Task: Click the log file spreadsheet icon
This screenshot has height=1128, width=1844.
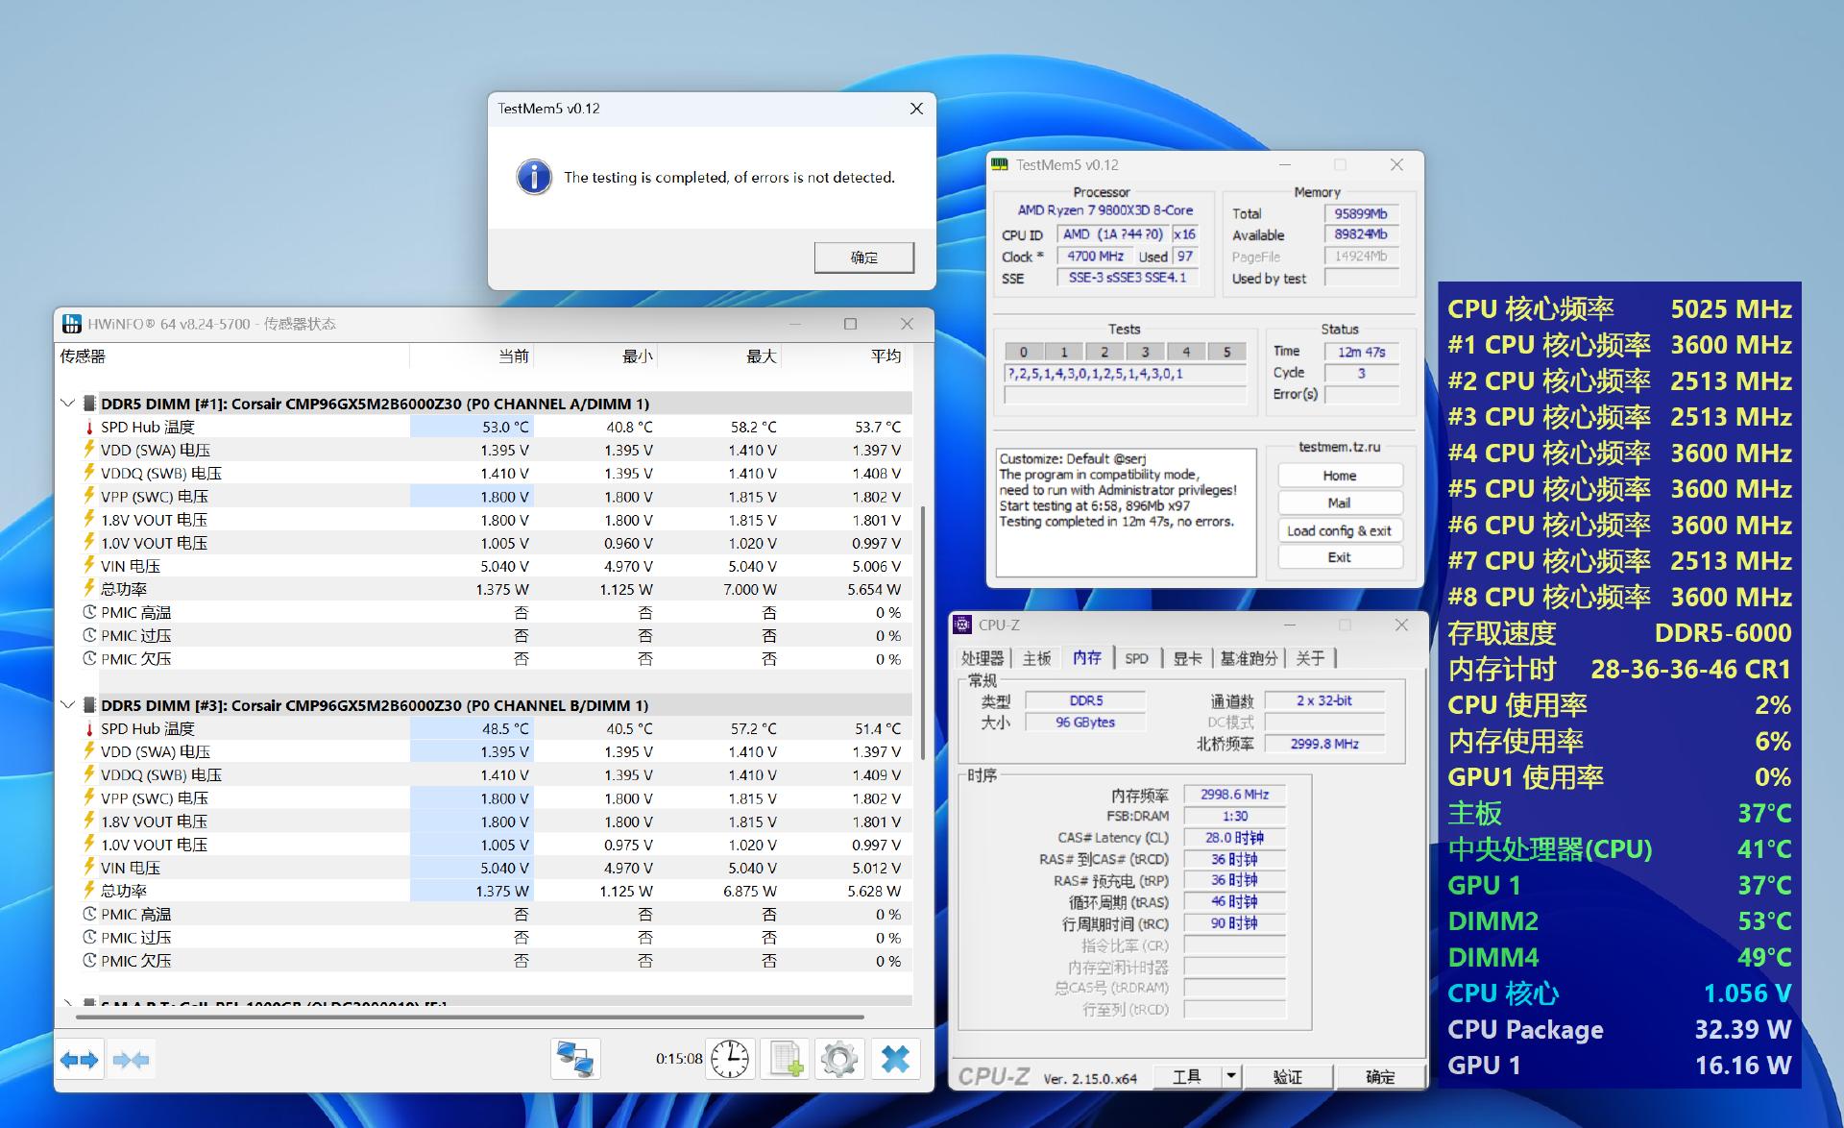Action: click(x=785, y=1059)
